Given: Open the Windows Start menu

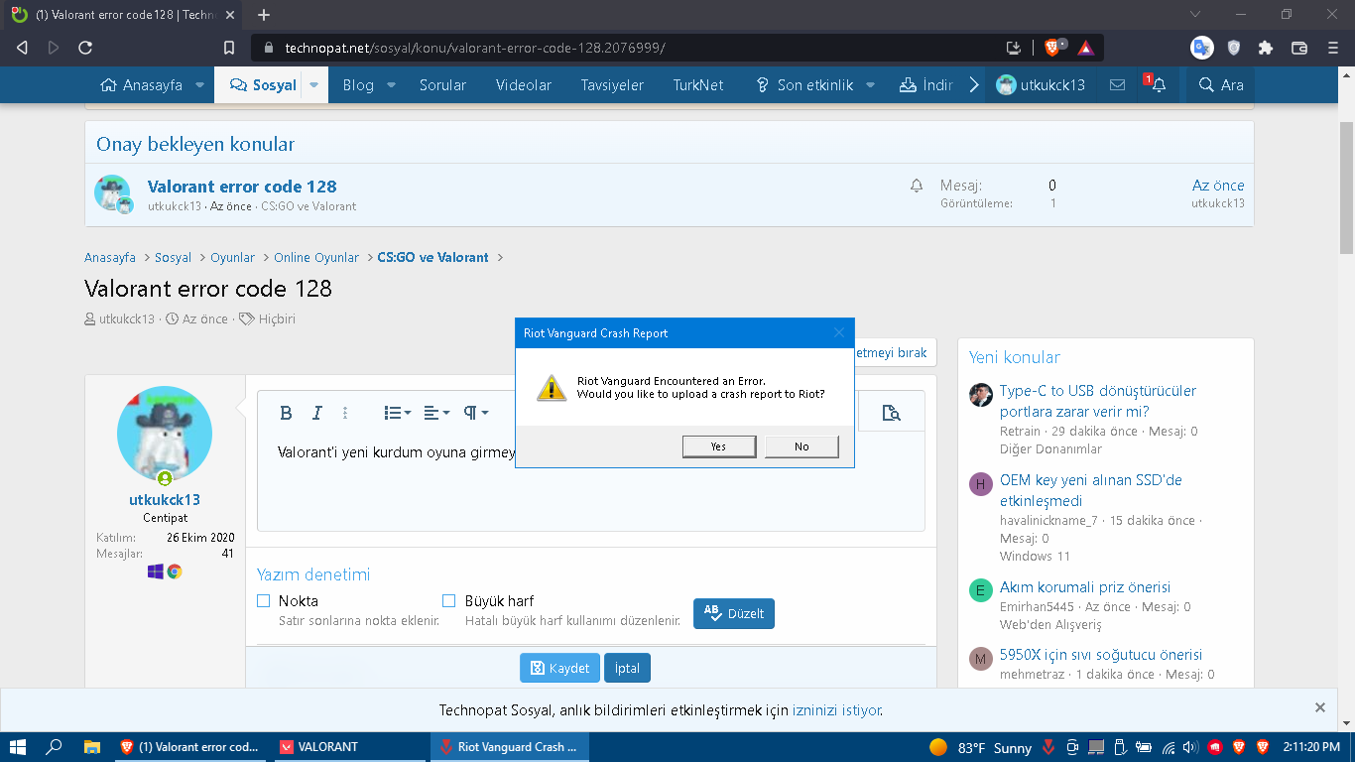Looking at the screenshot, I should click(x=18, y=747).
